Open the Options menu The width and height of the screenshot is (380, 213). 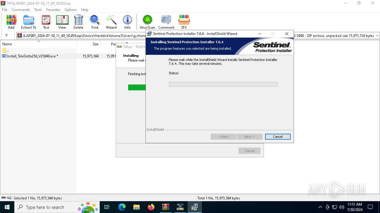coord(71,10)
